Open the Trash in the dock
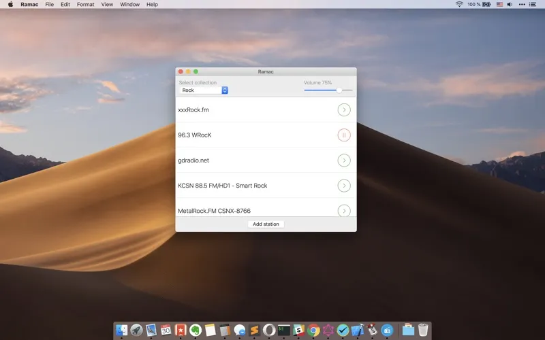 pos(423,330)
